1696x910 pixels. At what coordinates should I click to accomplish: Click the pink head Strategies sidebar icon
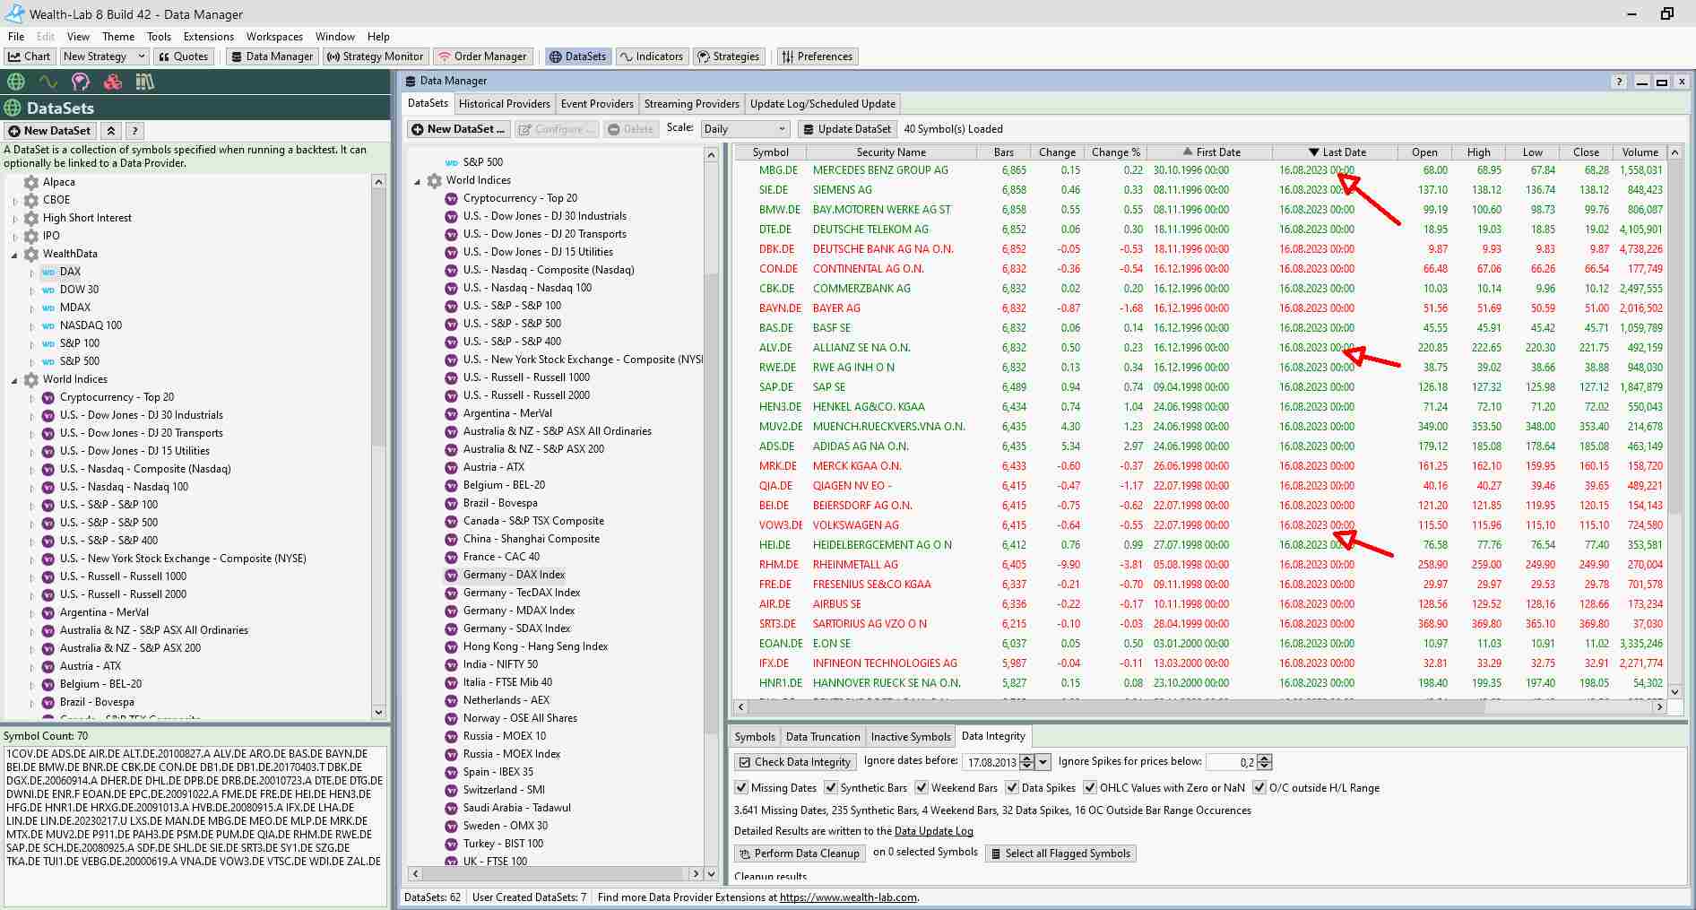point(81,82)
